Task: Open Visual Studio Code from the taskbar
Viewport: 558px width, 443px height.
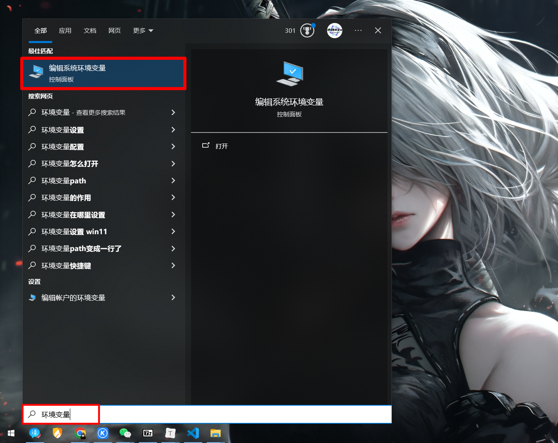Action: point(193,433)
